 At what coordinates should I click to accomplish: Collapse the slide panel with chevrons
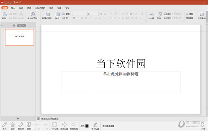pyautogui.click(x=2, y=26)
